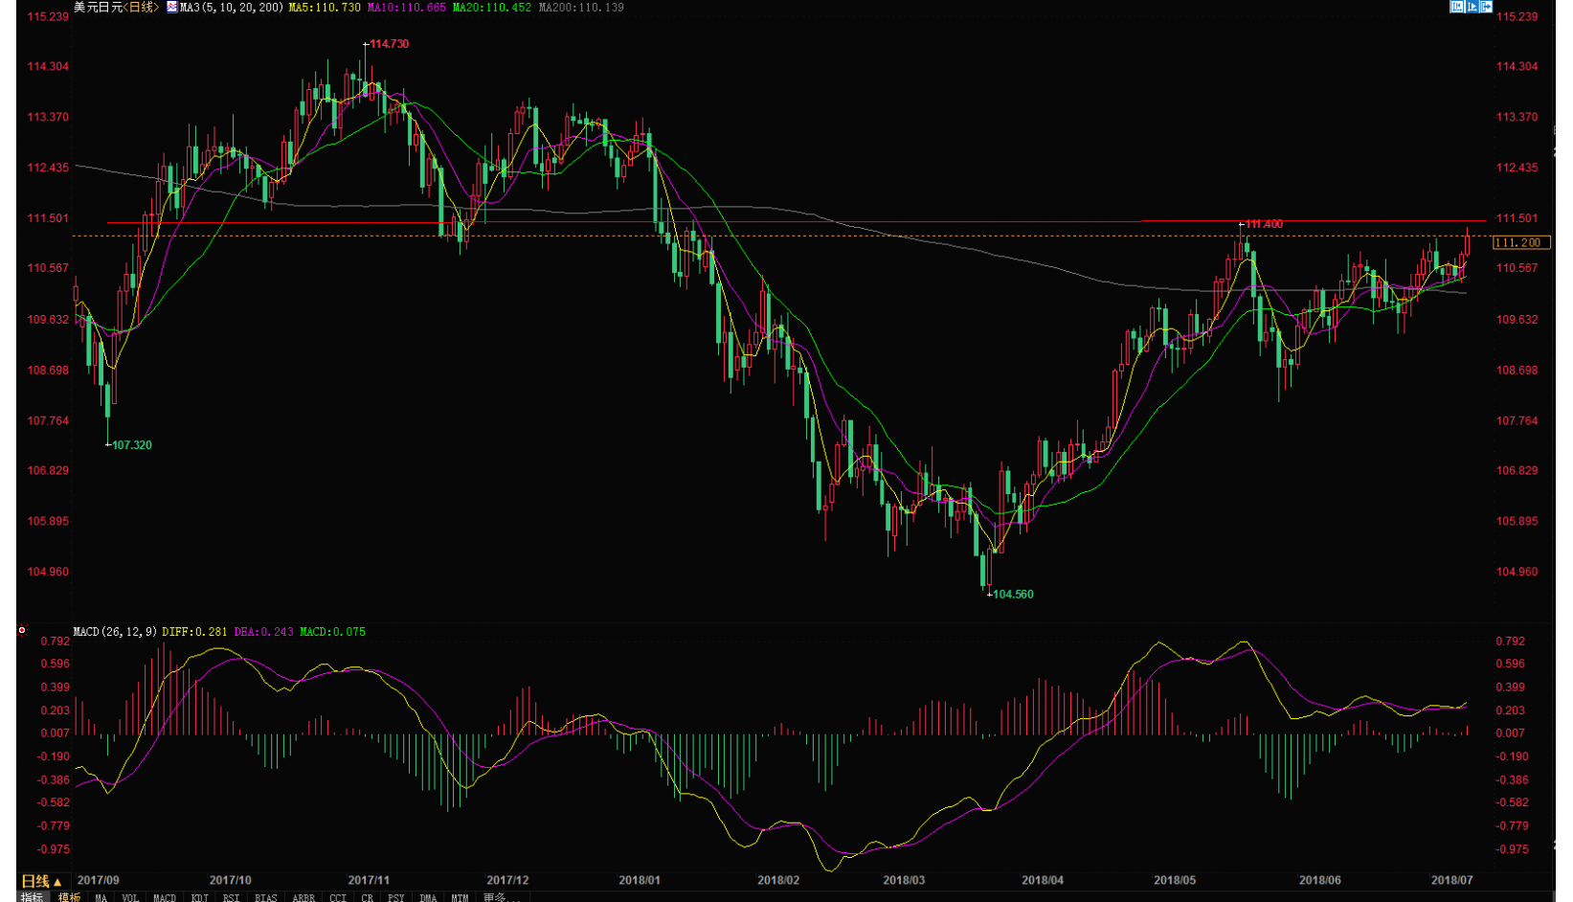
Task: Click the MACD(26,12,9) parameter label
Action: pyautogui.click(x=115, y=632)
